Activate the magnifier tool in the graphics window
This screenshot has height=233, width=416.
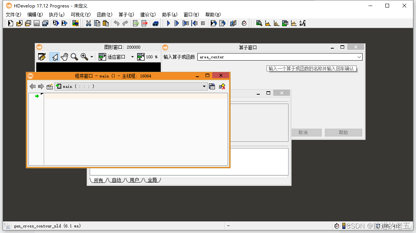(74, 57)
